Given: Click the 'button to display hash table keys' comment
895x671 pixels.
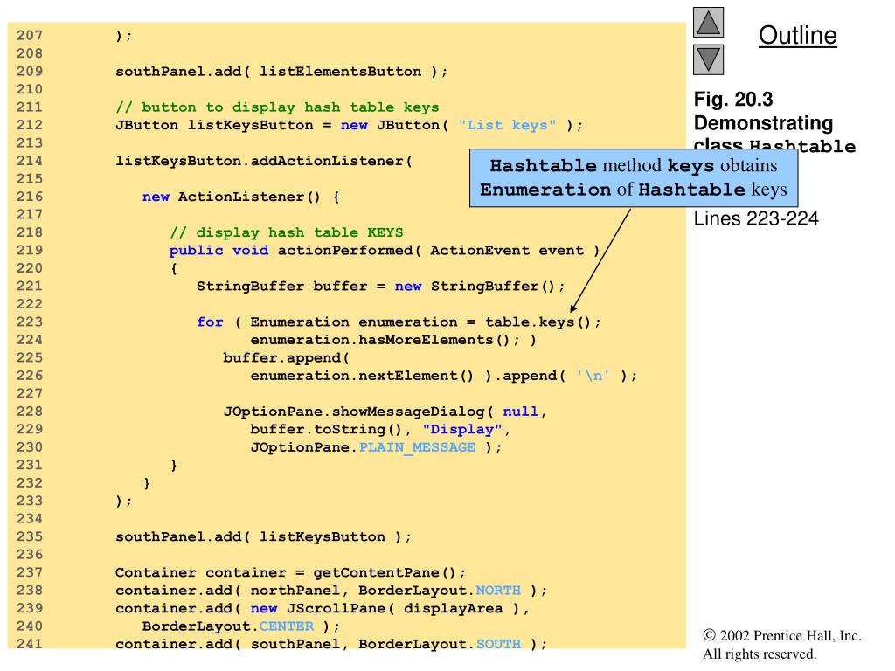Looking at the screenshot, I should pyautogui.click(x=277, y=107).
